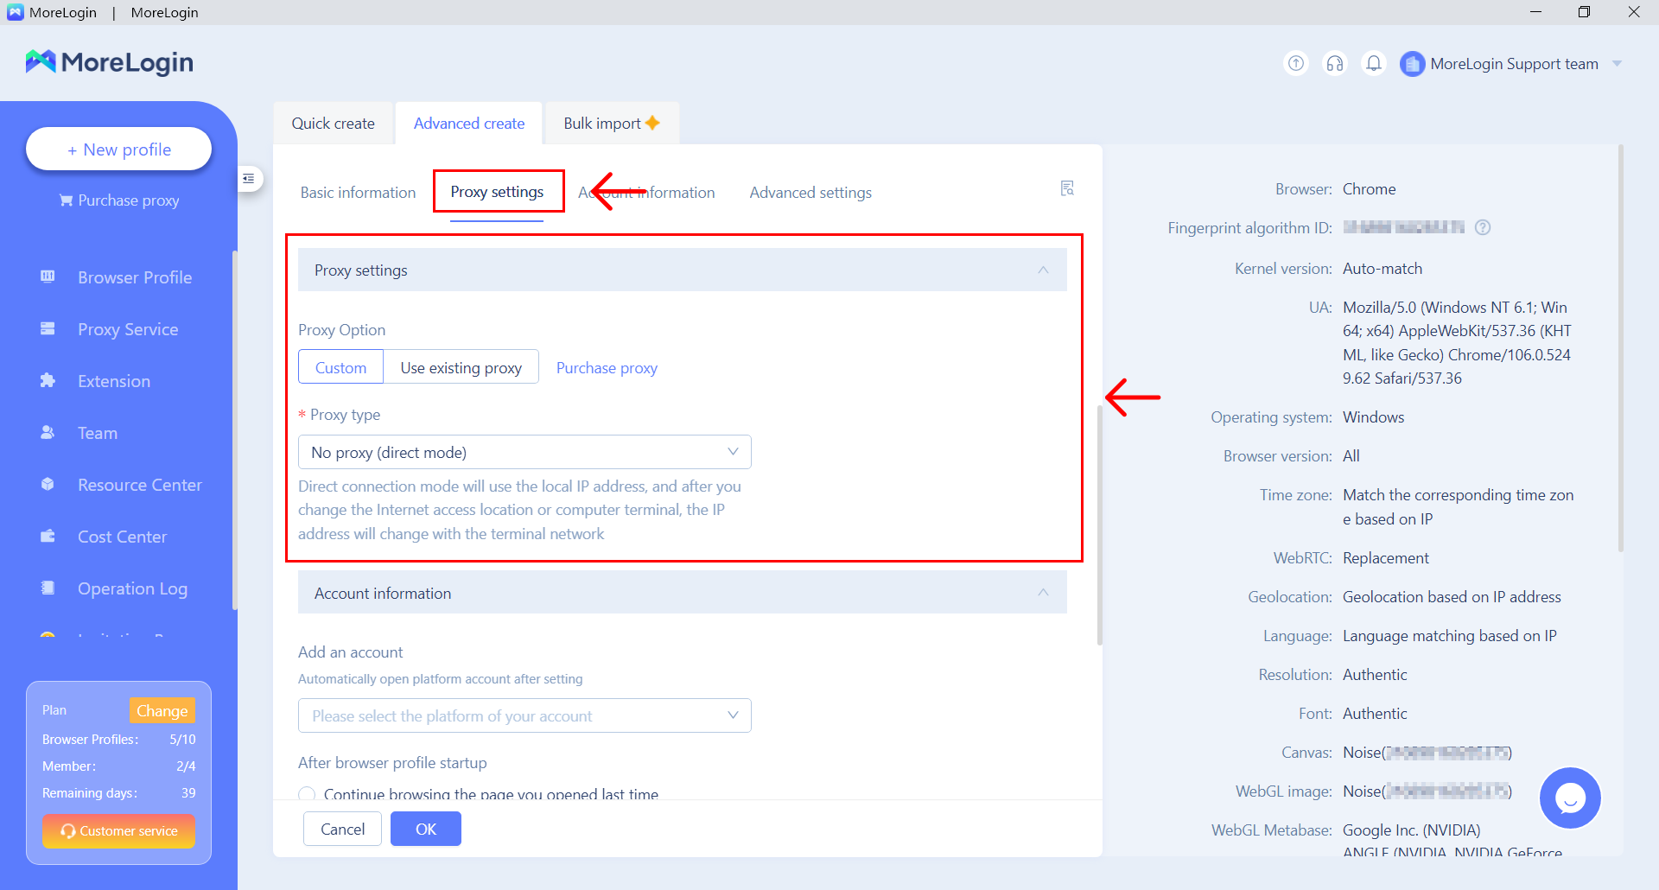Click the template icon beside Advanced settings

tap(1067, 188)
